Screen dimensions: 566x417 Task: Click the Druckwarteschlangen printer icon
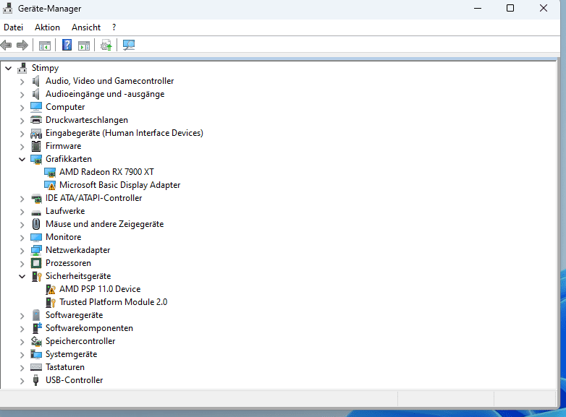tap(36, 120)
